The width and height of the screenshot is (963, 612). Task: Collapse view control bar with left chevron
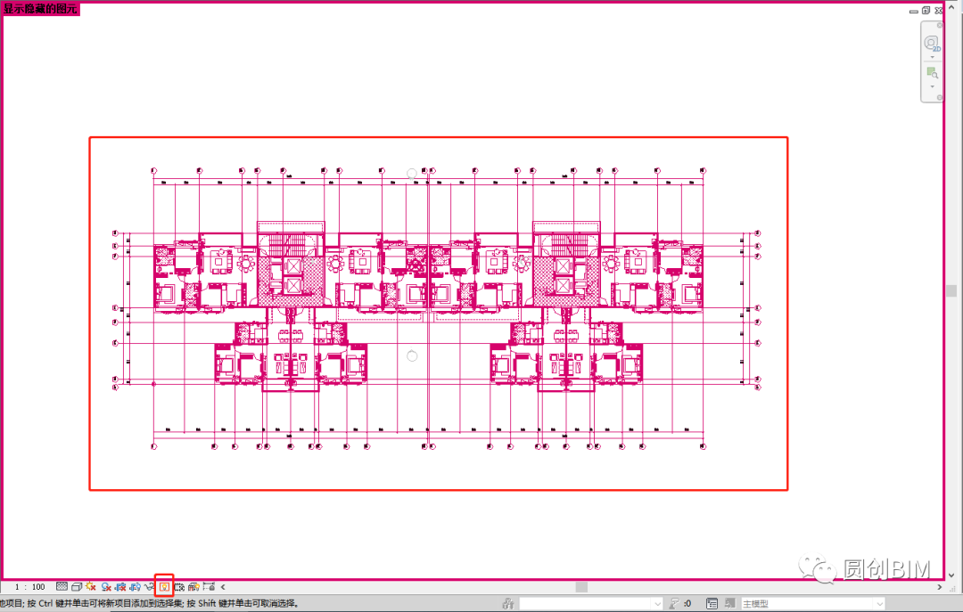click(223, 587)
